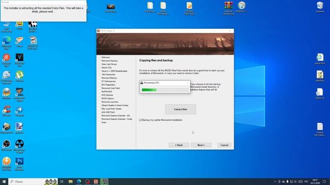Switch the keyboard input language indicator
Viewport: 330px width, 185px height.
coord(306,181)
